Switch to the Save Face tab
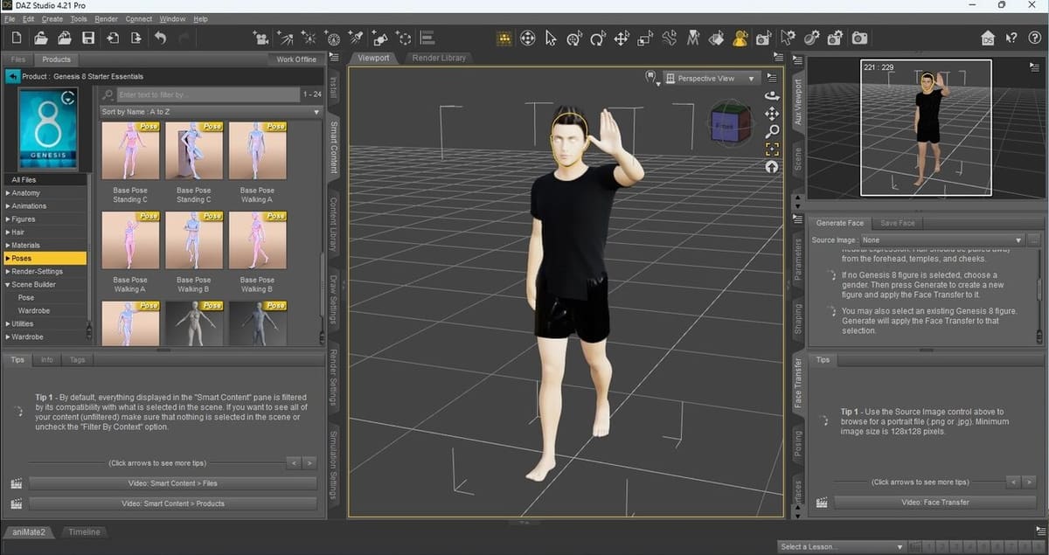Screen dimensions: 1049x555 tap(897, 223)
